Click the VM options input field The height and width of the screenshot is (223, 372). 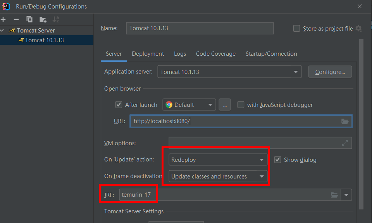click(260, 143)
